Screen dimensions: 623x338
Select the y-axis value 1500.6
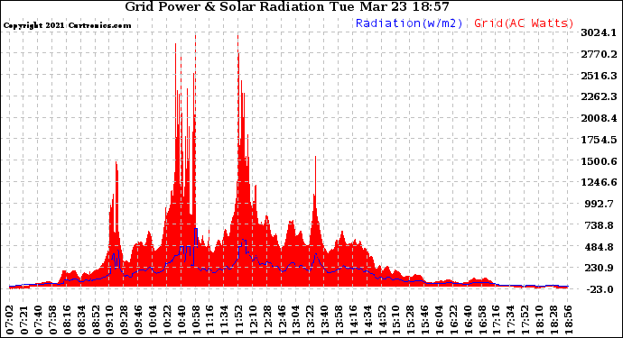pyautogui.click(x=599, y=161)
